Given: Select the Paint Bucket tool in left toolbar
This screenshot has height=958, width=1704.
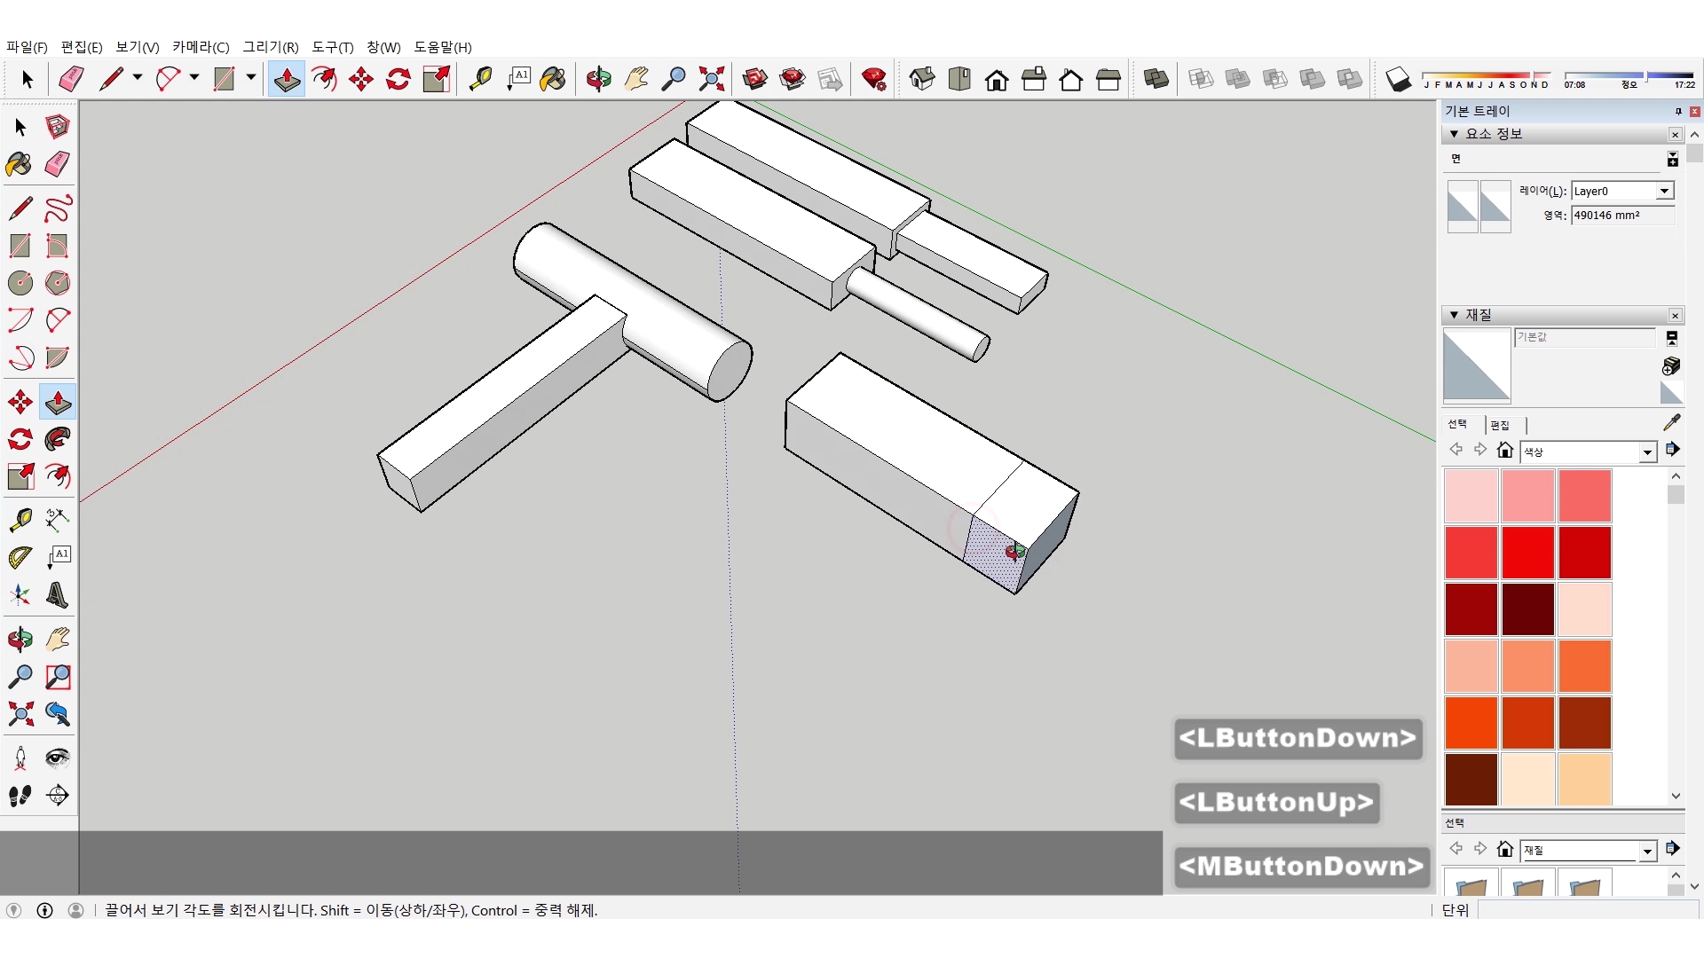Looking at the screenshot, I should point(20,164).
